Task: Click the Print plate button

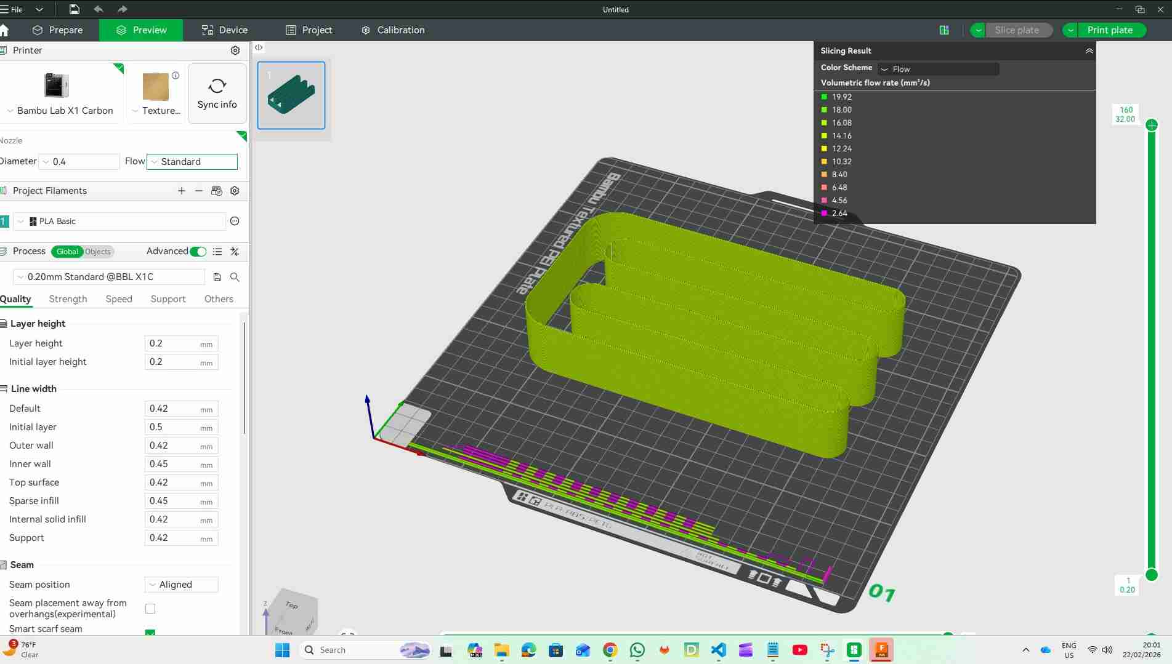Action: 1109,30
